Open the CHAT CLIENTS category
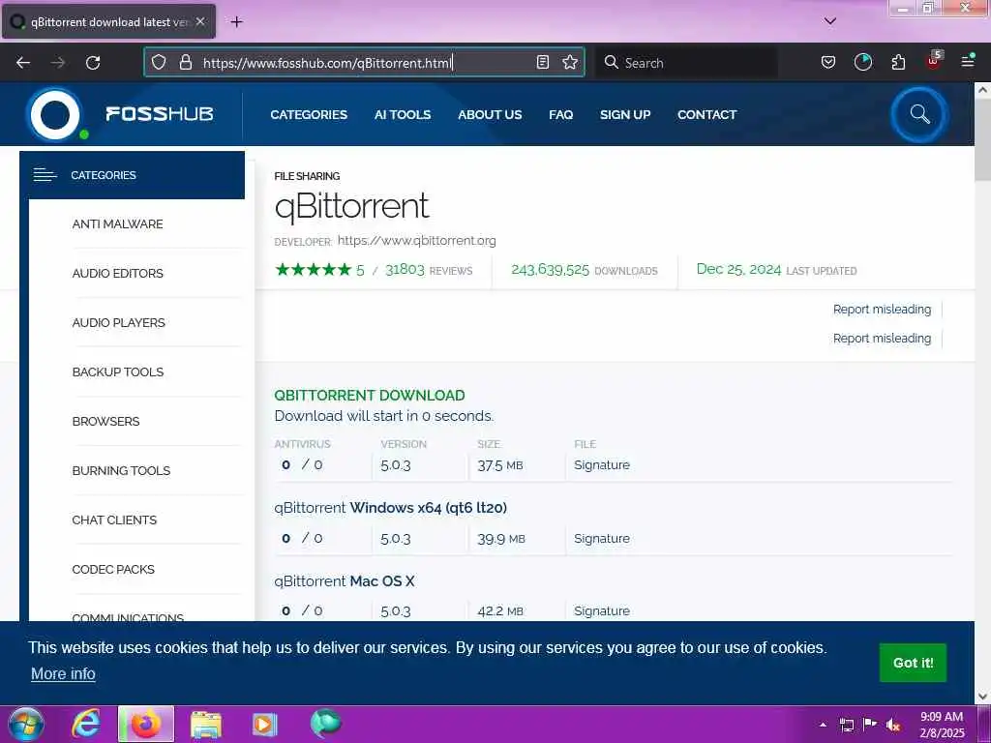The image size is (991, 743). (114, 520)
